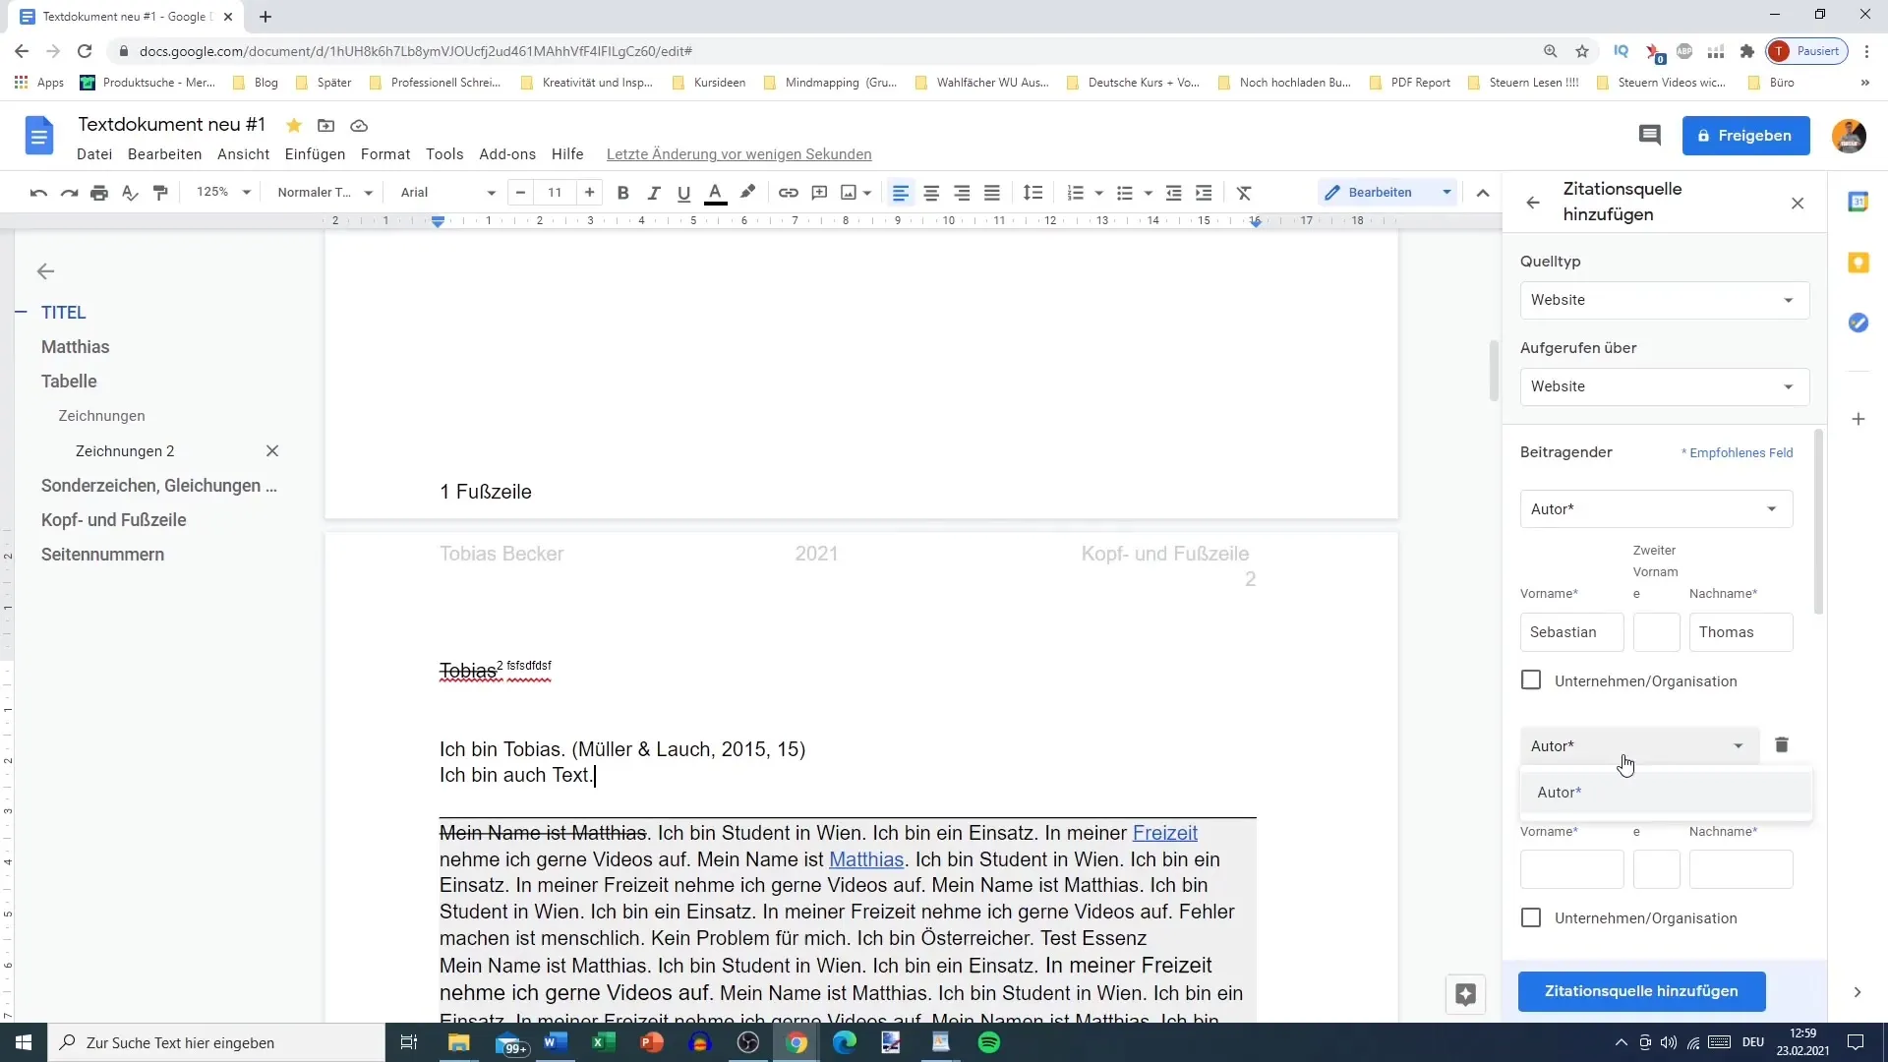The width and height of the screenshot is (1888, 1062).
Task: Click the Underline formatting icon
Action: [x=683, y=192]
